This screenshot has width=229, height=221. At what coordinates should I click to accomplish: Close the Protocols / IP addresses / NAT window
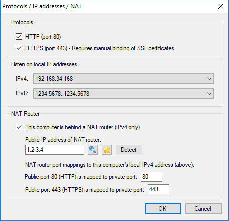(x=221, y=6)
